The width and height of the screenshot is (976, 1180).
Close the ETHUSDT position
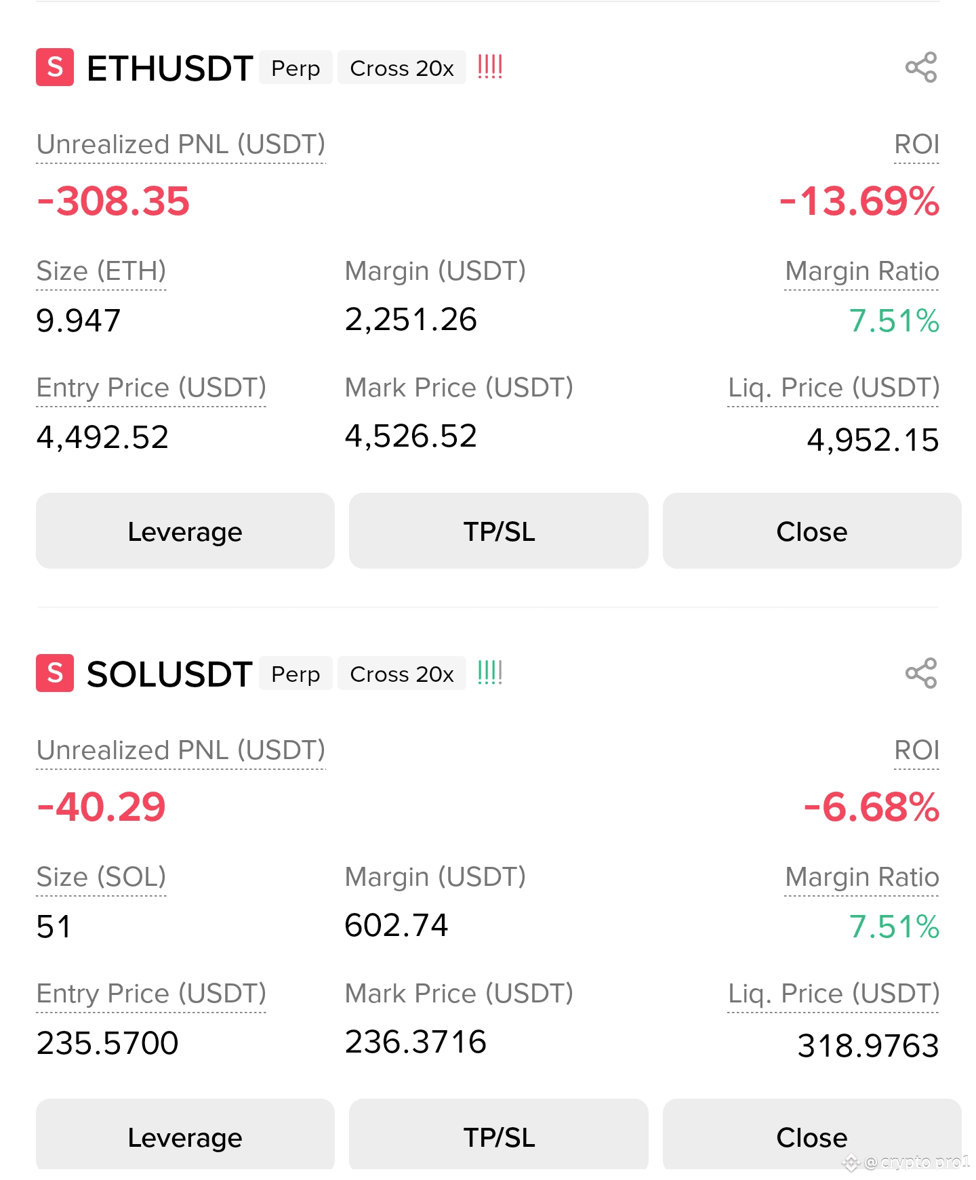[812, 531]
